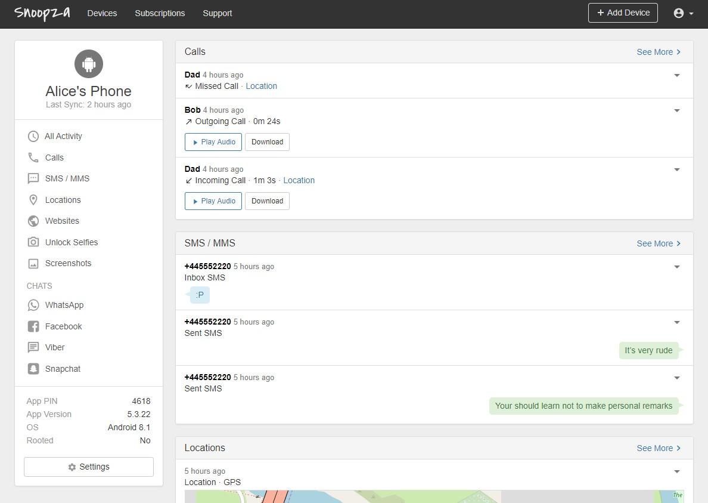This screenshot has height=503, width=708.
Task: Click the All Activity clock icon
Action: pyautogui.click(x=33, y=137)
